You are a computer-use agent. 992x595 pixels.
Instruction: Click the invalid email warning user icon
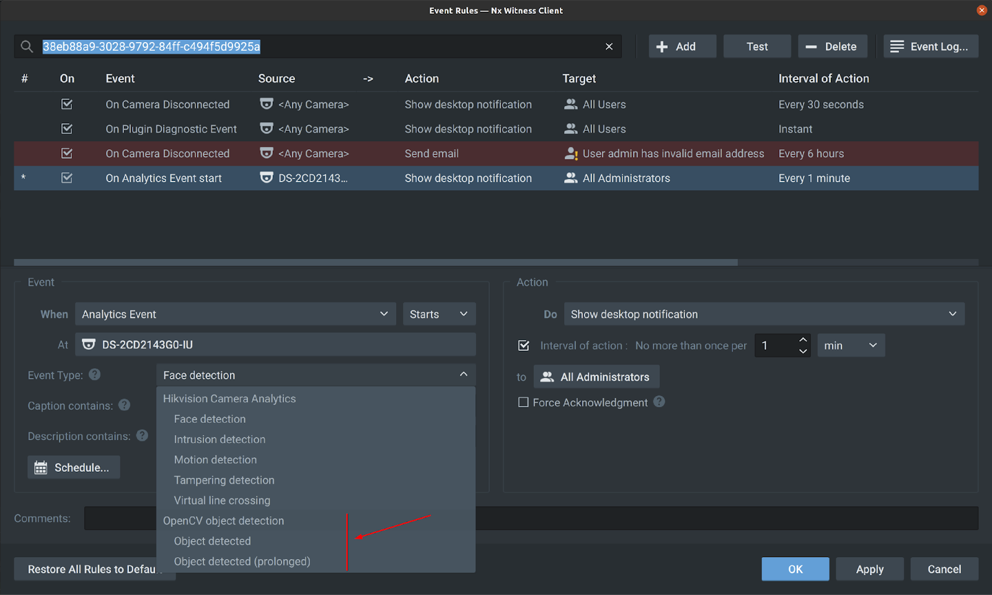[x=571, y=153]
